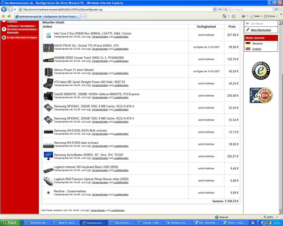Click the ASUS P5N-E SLI motherboard image
283x226 pixels.
click(48, 47)
